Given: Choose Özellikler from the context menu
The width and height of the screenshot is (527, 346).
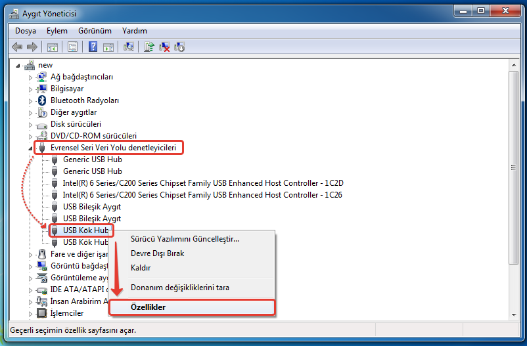Looking at the screenshot, I should point(149,307).
